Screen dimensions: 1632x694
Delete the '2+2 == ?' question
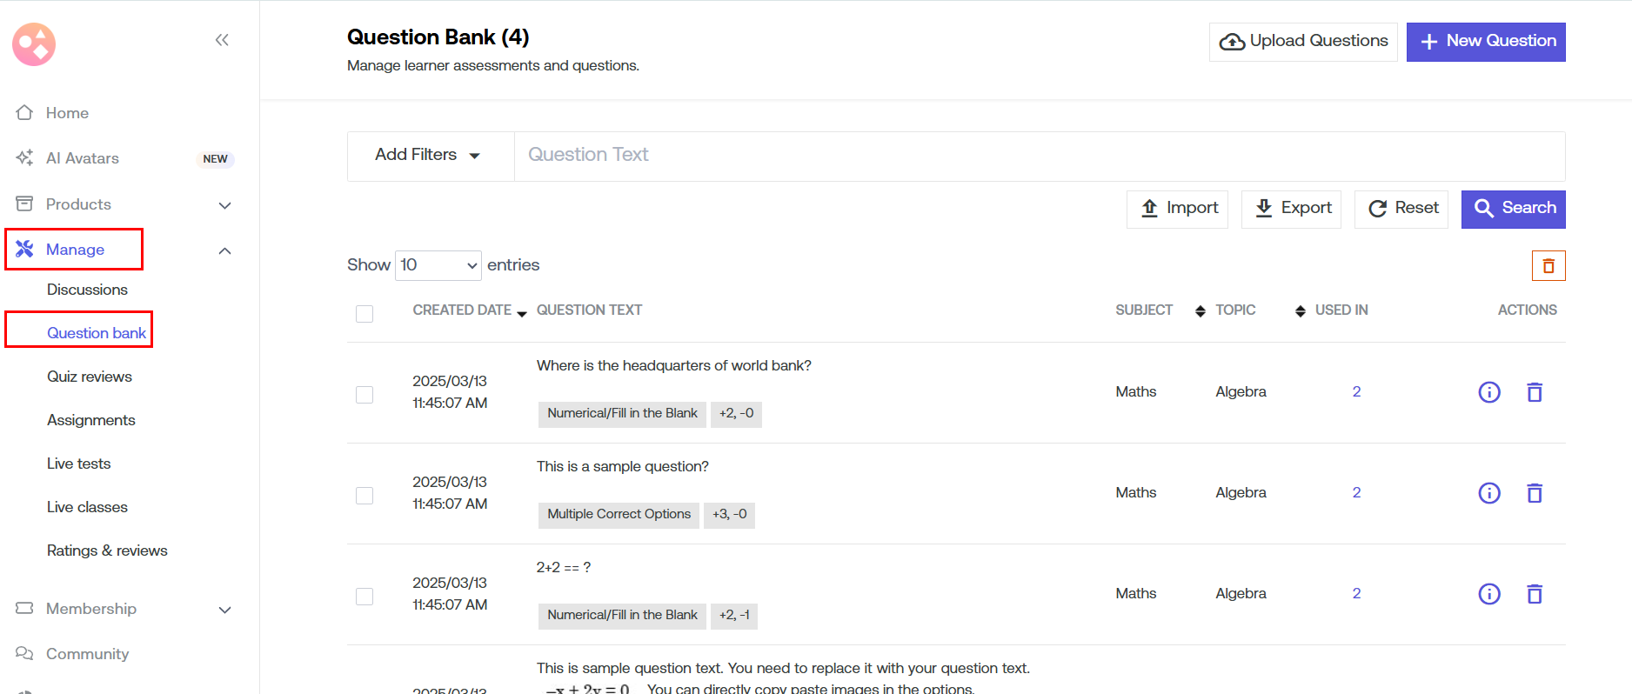(x=1535, y=594)
